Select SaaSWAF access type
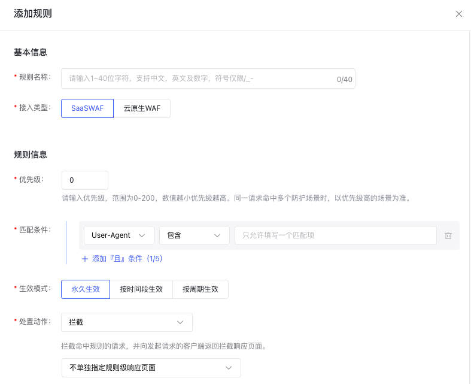The width and height of the screenshot is (471, 384). tap(87, 108)
